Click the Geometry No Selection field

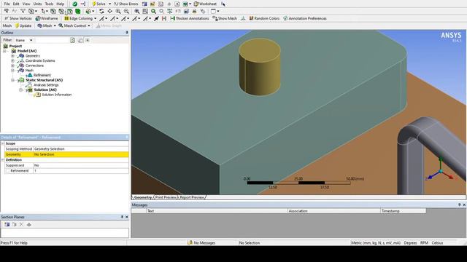coord(81,154)
